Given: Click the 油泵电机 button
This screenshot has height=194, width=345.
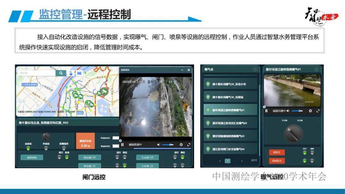Looking at the screenshot, I should point(32,158).
